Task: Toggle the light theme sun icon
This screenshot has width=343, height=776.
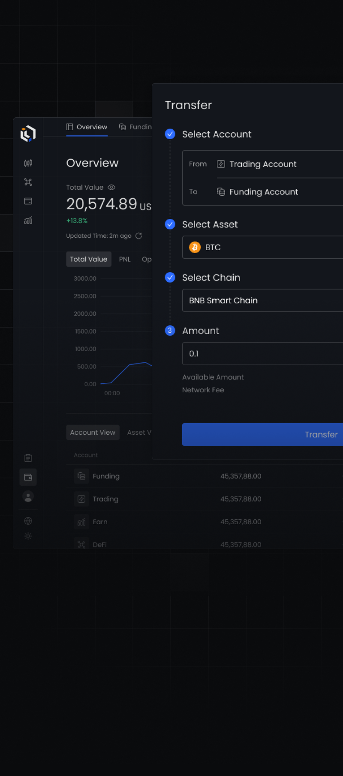Action: click(x=28, y=536)
